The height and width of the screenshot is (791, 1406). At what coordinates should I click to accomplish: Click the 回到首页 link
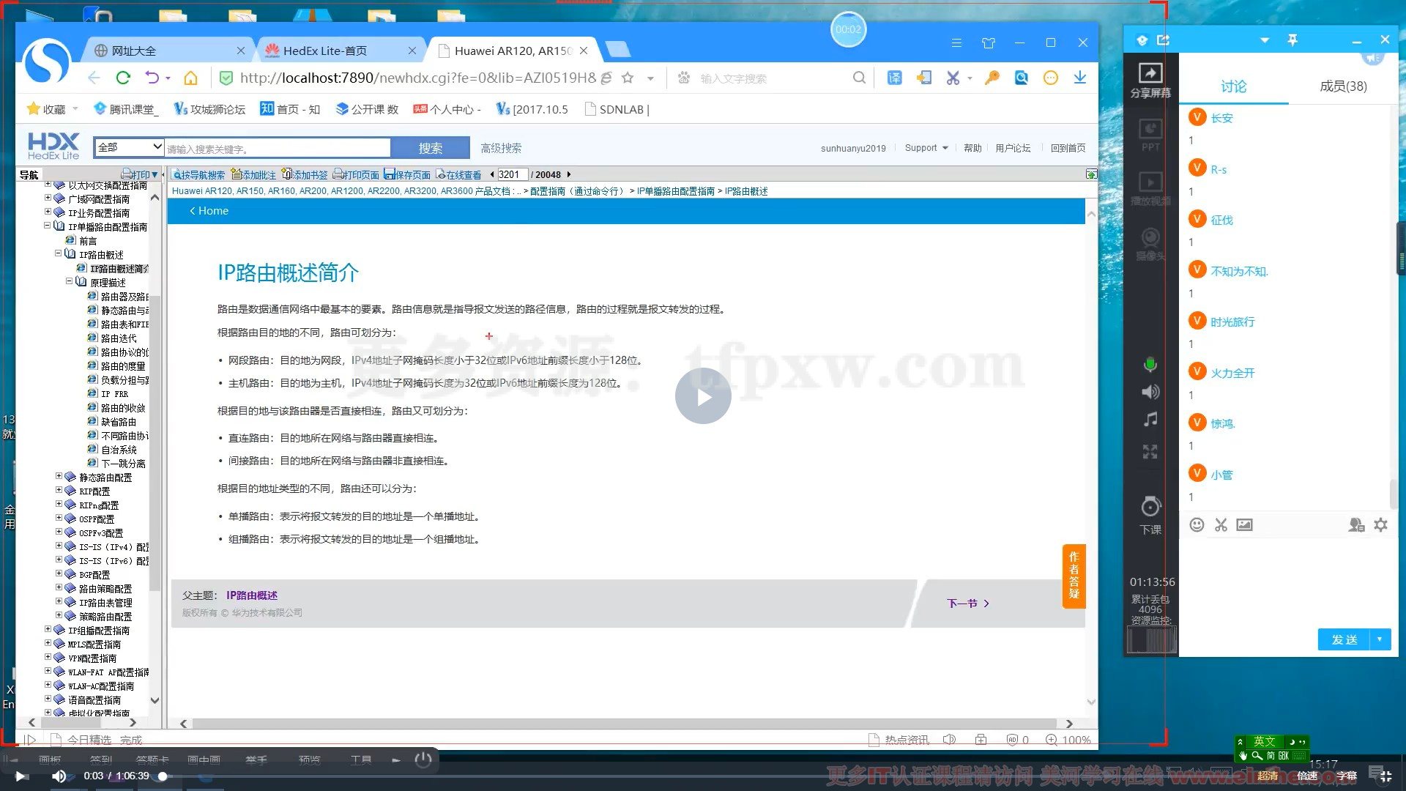[1068, 148]
